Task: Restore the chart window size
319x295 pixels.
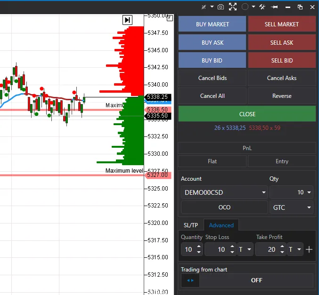Action: tap(300, 7)
